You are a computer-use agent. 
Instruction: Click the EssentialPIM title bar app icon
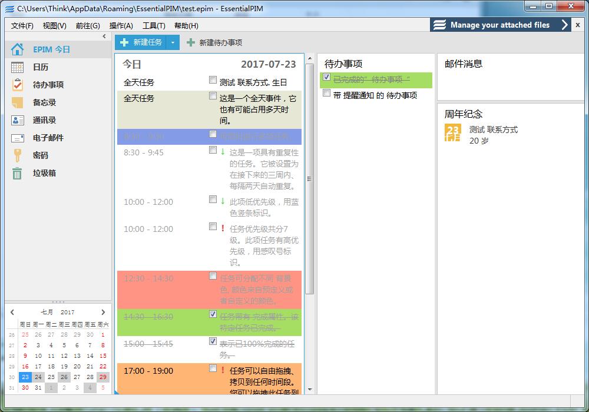click(10, 8)
